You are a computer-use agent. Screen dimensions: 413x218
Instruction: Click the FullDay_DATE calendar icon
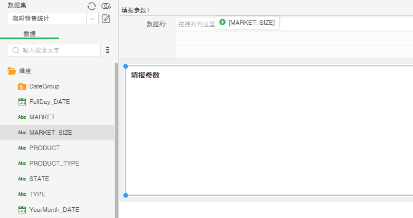pyautogui.click(x=22, y=102)
